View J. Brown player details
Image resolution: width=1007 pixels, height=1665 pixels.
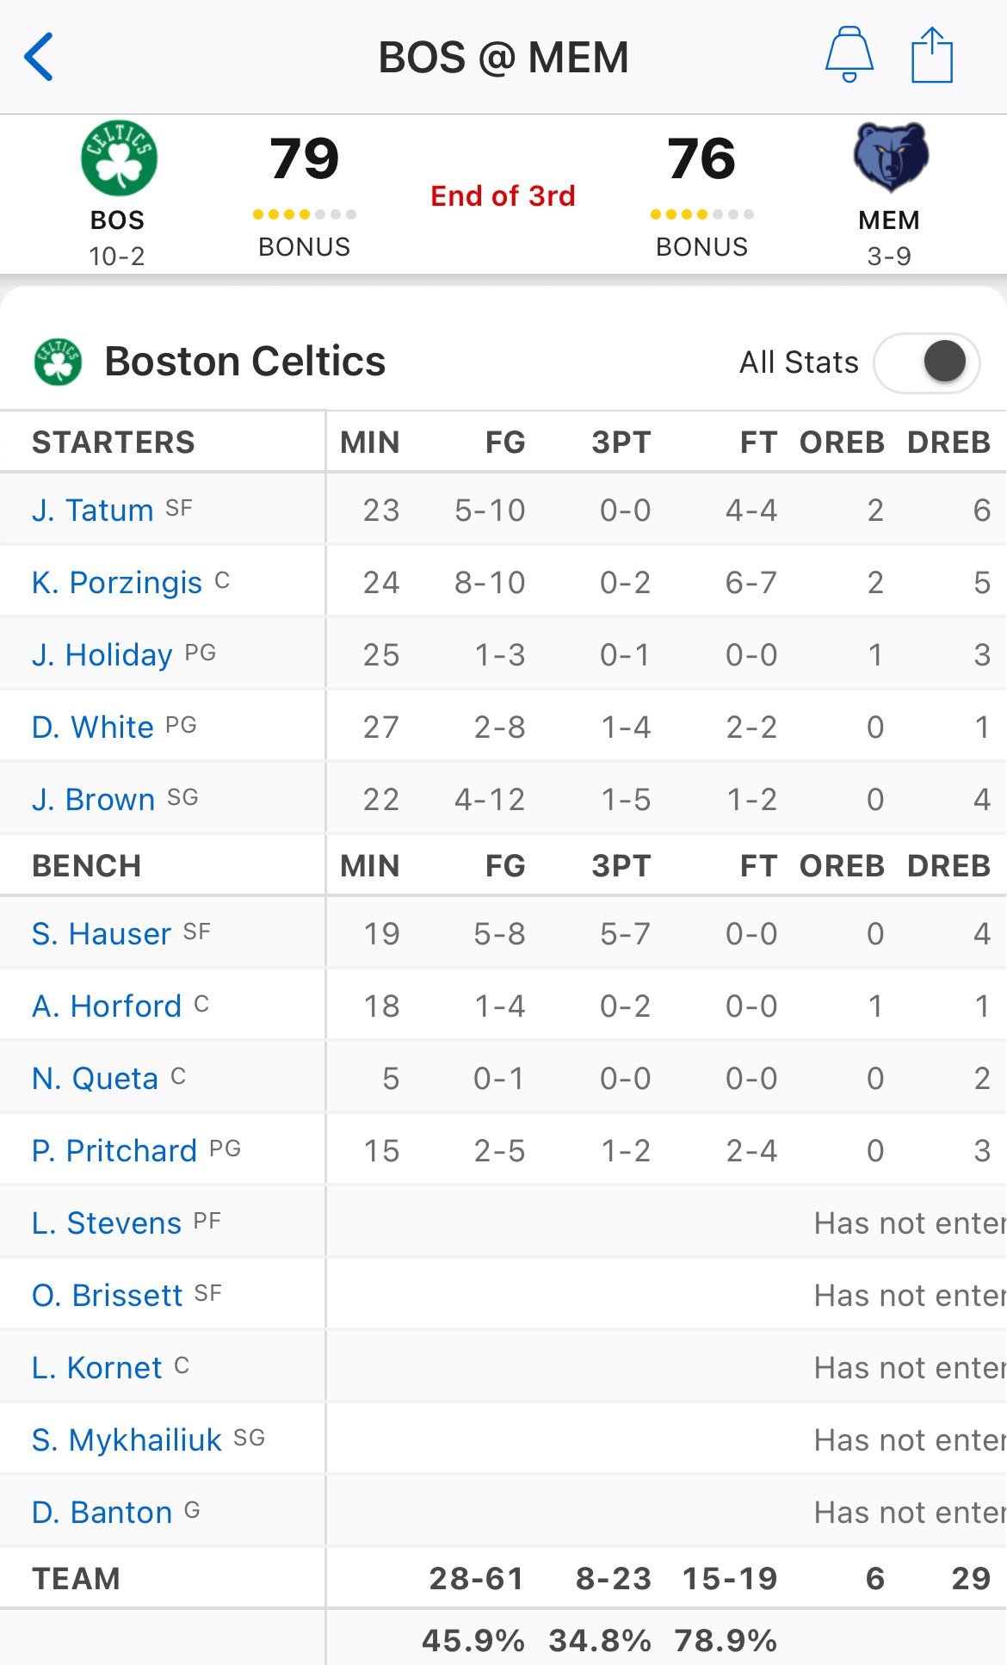pyautogui.click(x=94, y=799)
